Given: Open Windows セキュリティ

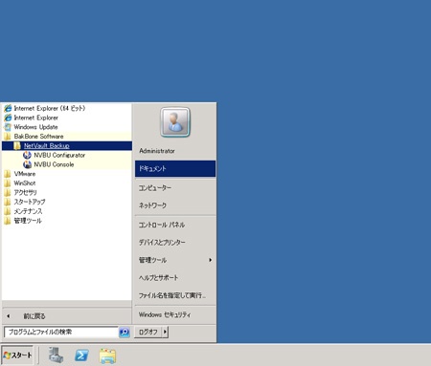Looking at the screenshot, I should pyautogui.click(x=175, y=314).
